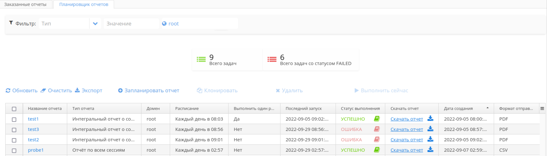Click the green status log icon for test1
This screenshot has height=156, width=547.
[376, 119]
